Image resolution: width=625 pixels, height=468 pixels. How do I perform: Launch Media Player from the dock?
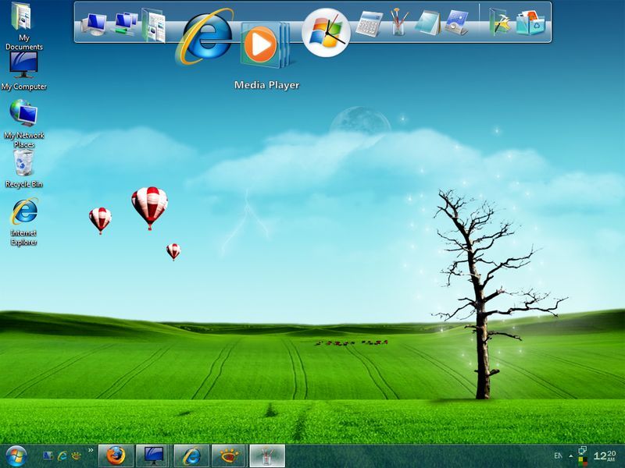[x=265, y=44]
